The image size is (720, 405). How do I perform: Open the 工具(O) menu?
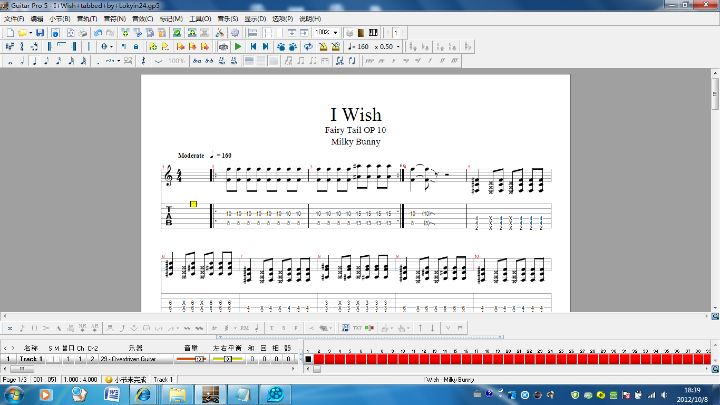200,18
